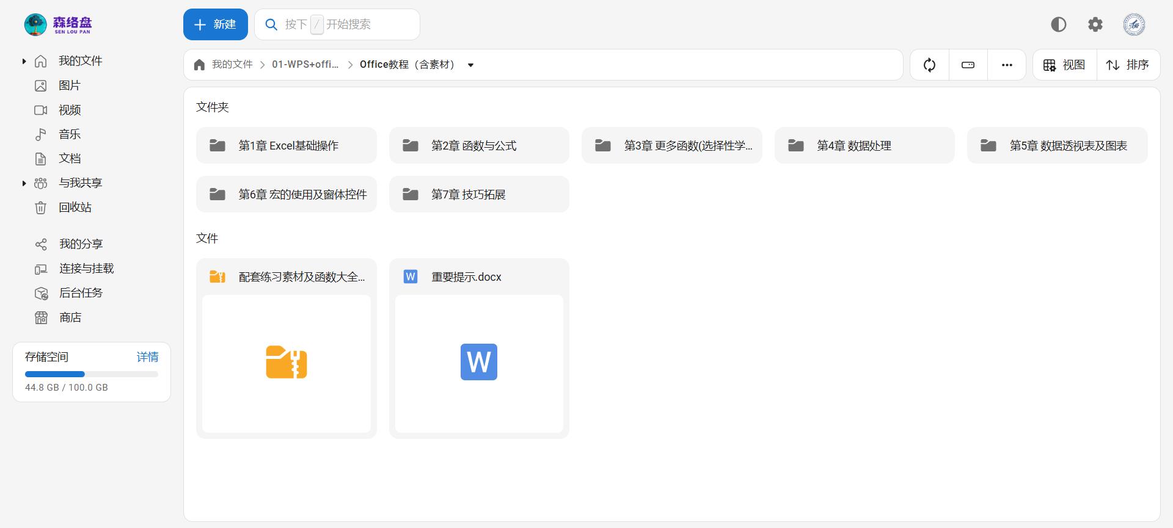Click the rename-style rectangle toolbar icon
The height and width of the screenshot is (528, 1173).
pos(968,65)
